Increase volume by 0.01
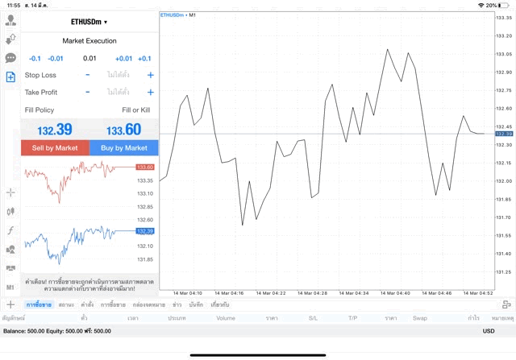This screenshot has height=360, width=516. (123, 58)
